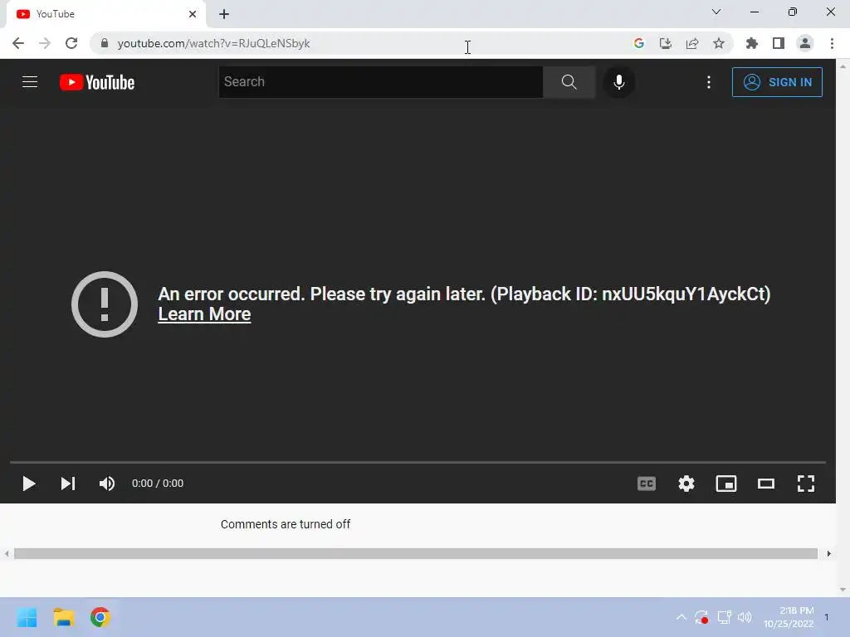The image size is (850, 637).
Task: Select the YouTube browser tab
Action: point(105,14)
